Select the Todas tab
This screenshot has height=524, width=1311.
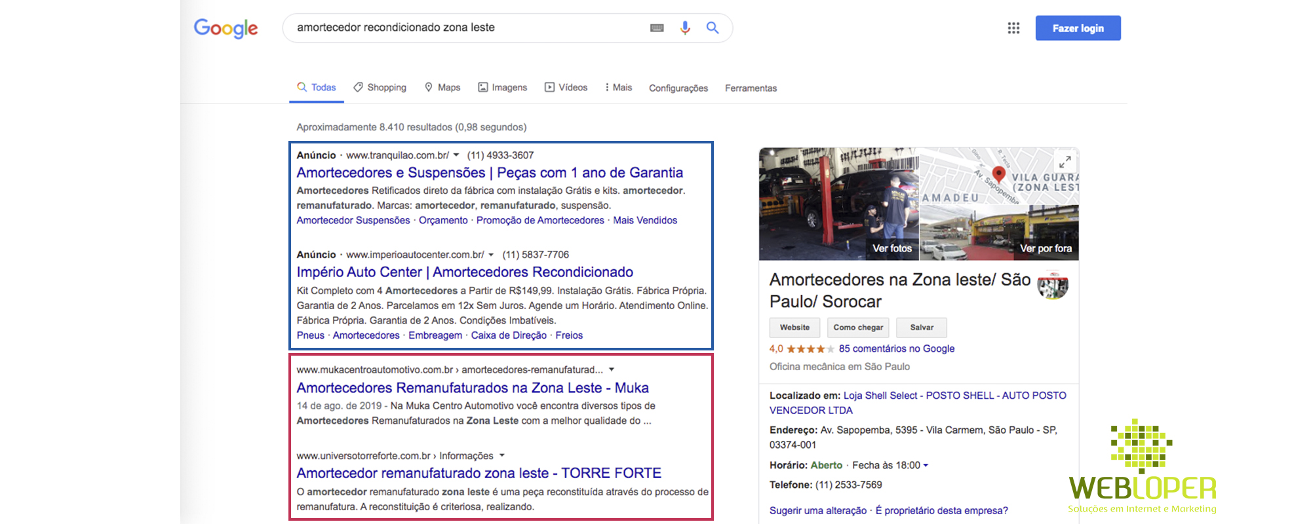[317, 87]
